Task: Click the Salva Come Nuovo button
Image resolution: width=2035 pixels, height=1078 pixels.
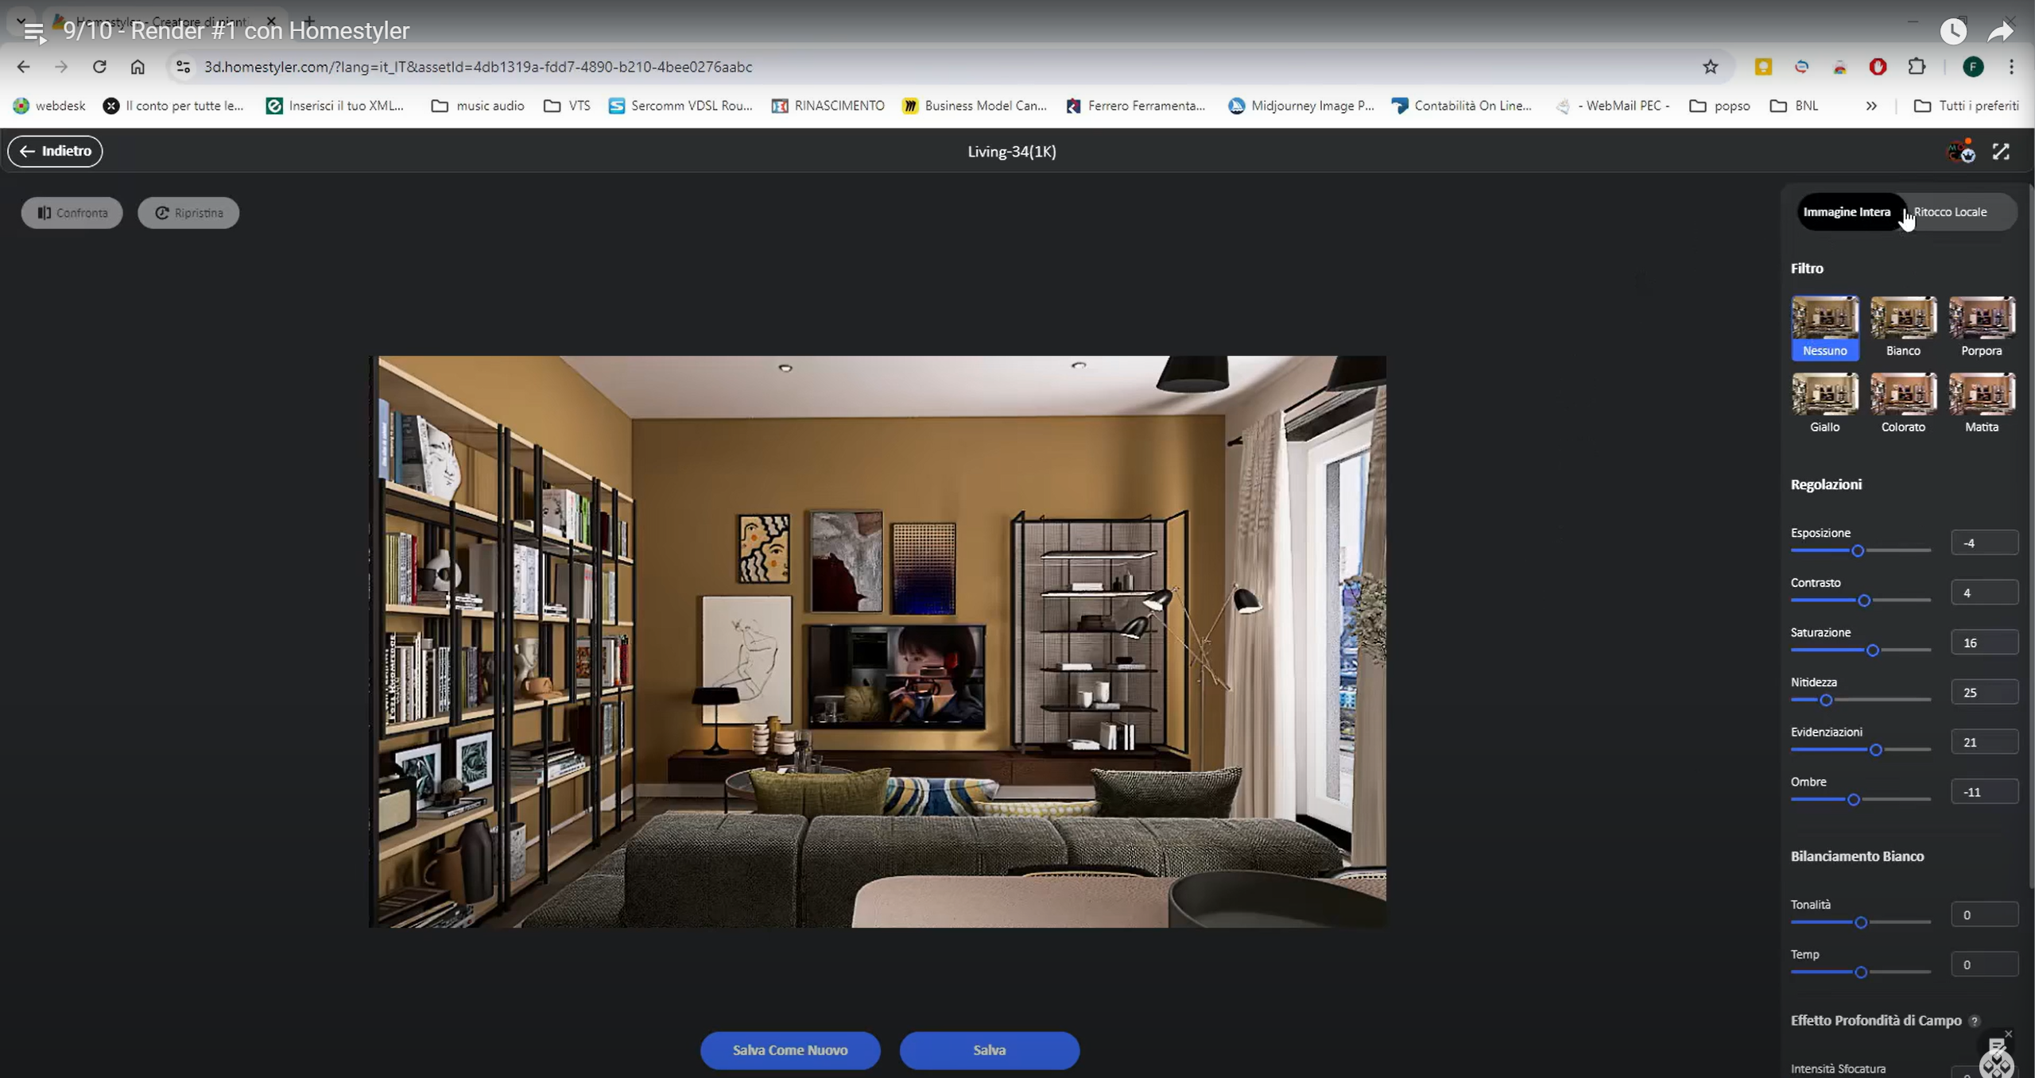Action: click(x=789, y=1050)
